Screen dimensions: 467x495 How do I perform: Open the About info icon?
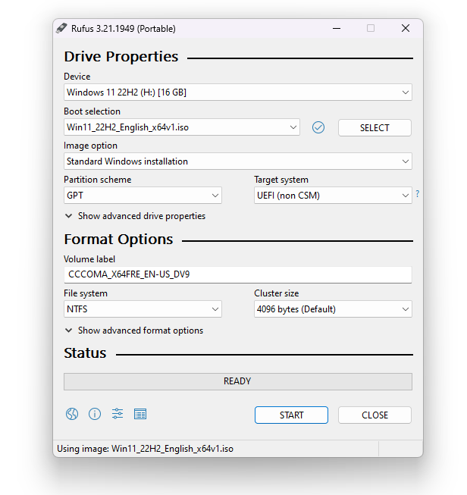click(95, 414)
